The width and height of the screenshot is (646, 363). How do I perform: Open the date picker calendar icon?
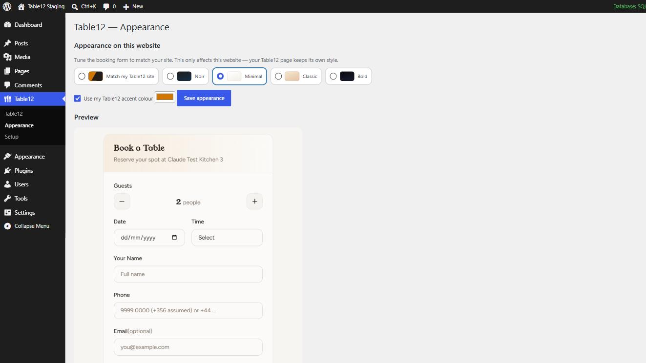175,238
